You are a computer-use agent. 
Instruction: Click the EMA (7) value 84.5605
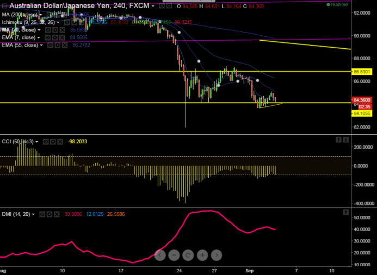[x=79, y=37]
